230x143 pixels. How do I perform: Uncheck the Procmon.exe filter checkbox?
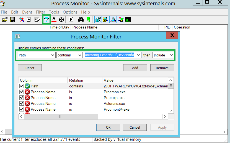tap(22, 92)
